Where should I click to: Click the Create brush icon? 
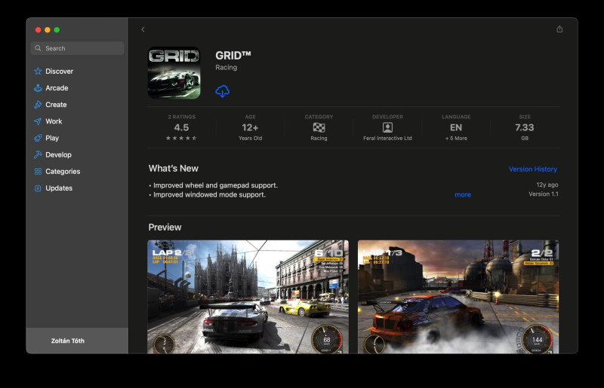(38, 105)
